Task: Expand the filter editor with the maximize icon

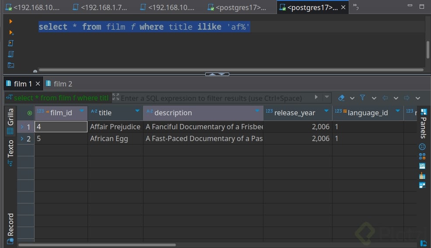Action: (x=116, y=97)
